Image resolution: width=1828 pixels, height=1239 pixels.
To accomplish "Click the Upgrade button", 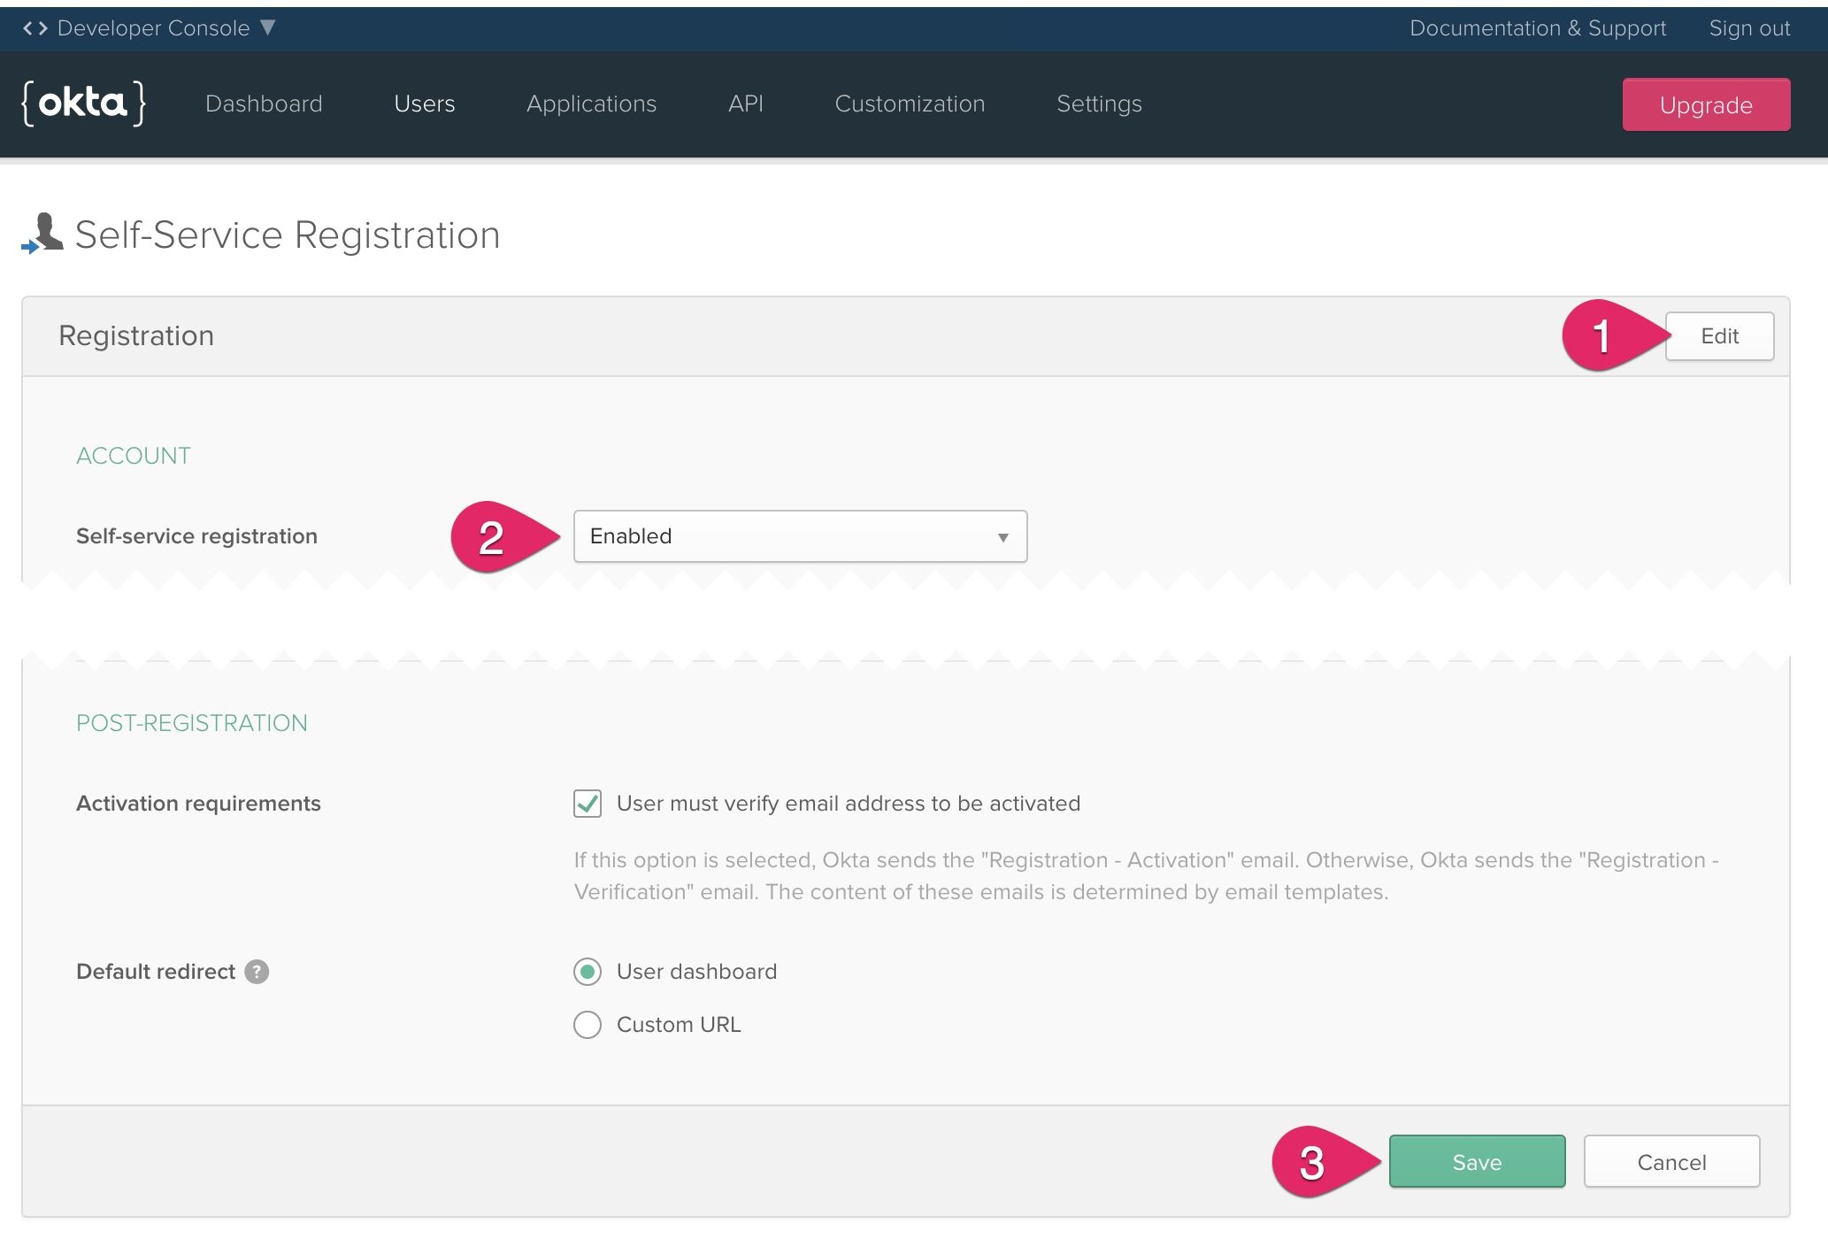I will pos(1706,104).
